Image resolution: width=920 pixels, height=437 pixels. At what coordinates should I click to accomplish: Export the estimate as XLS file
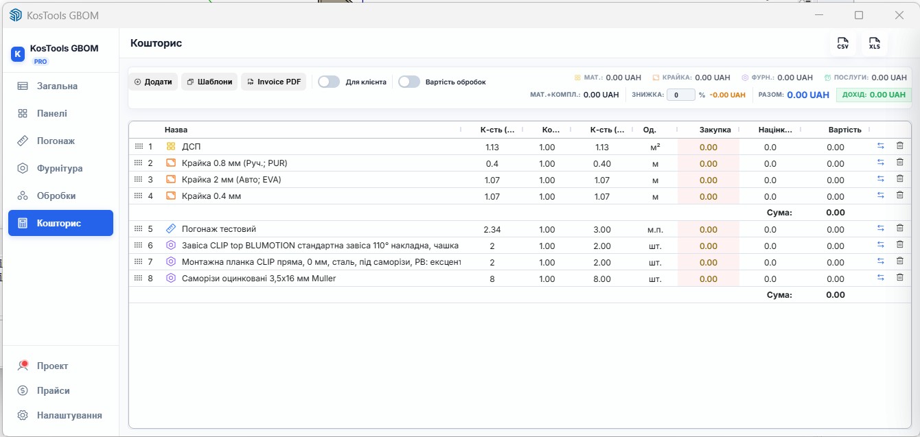pyautogui.click(x=874, y=44)
